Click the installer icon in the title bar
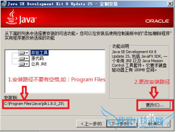 click(x=4, y=4)
